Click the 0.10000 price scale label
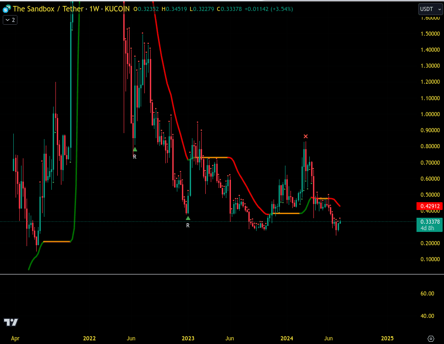Screen dimensions: 444x344 point(430,259)
